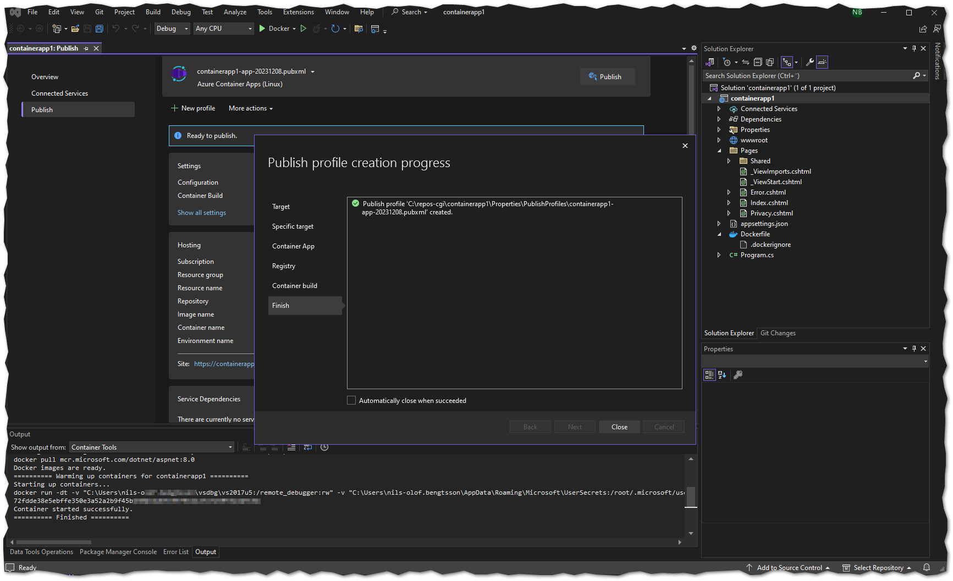
Task: Toggle the nested tree view icon in Solution Explorer
Action: tap(787, 62)
